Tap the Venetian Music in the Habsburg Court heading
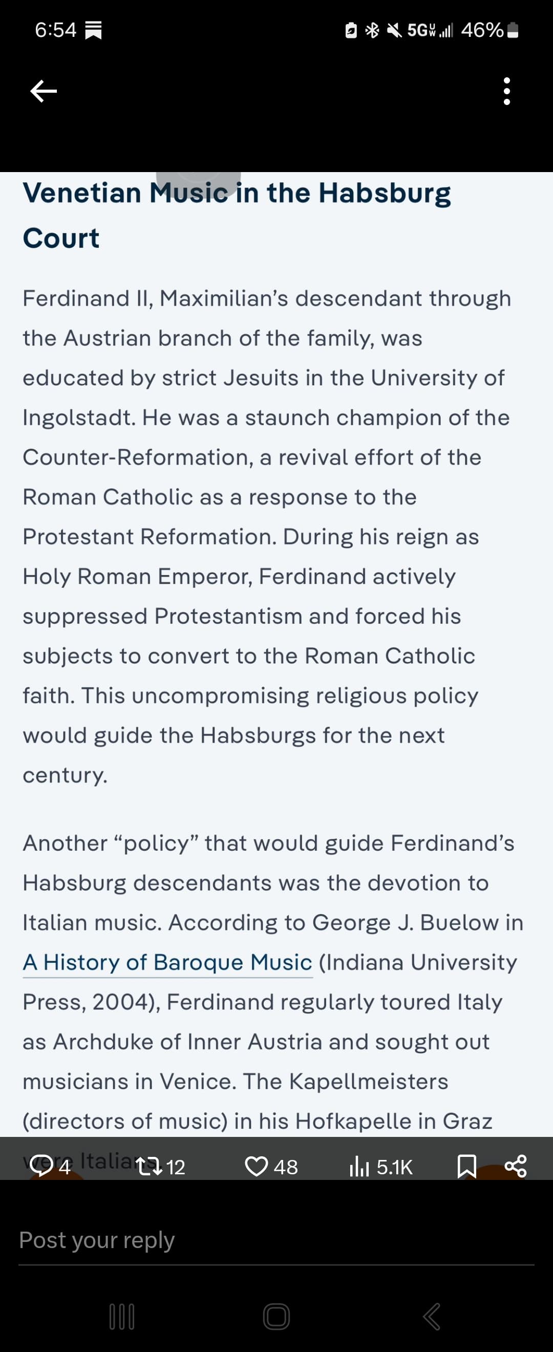The image size is (553, 1352). (x=237, y=215)
